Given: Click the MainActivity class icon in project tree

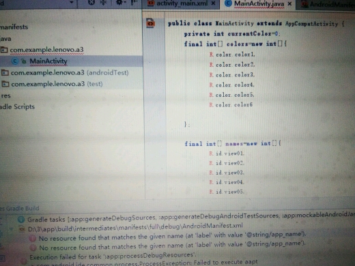Looking at the screenshot, I should pos(15,61).
